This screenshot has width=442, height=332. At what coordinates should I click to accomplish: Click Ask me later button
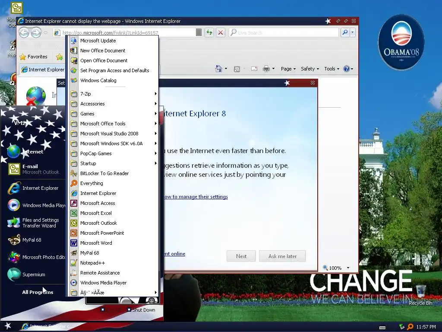coord(282,256)
